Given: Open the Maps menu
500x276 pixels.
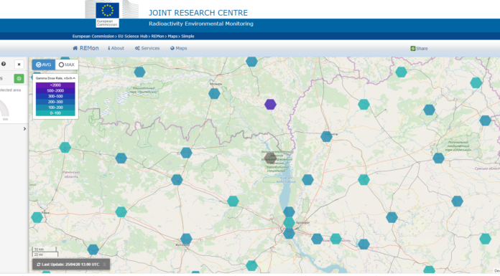Looking at the screenshot, I should 179,48.
